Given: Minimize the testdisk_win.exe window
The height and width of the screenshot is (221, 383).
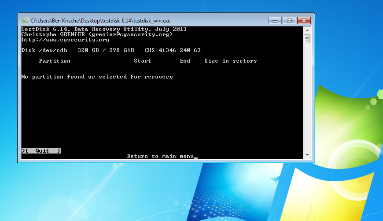Looking at the screenshot, I should [275, 21].
